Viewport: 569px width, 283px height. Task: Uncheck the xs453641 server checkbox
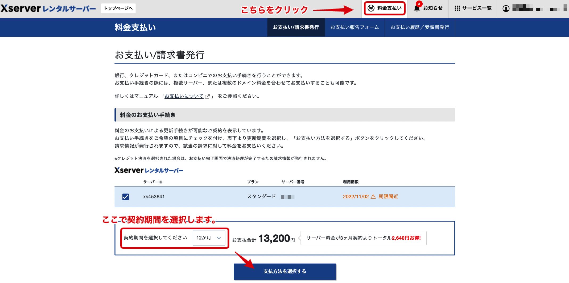pyautogui.click(x=126, y=197)
